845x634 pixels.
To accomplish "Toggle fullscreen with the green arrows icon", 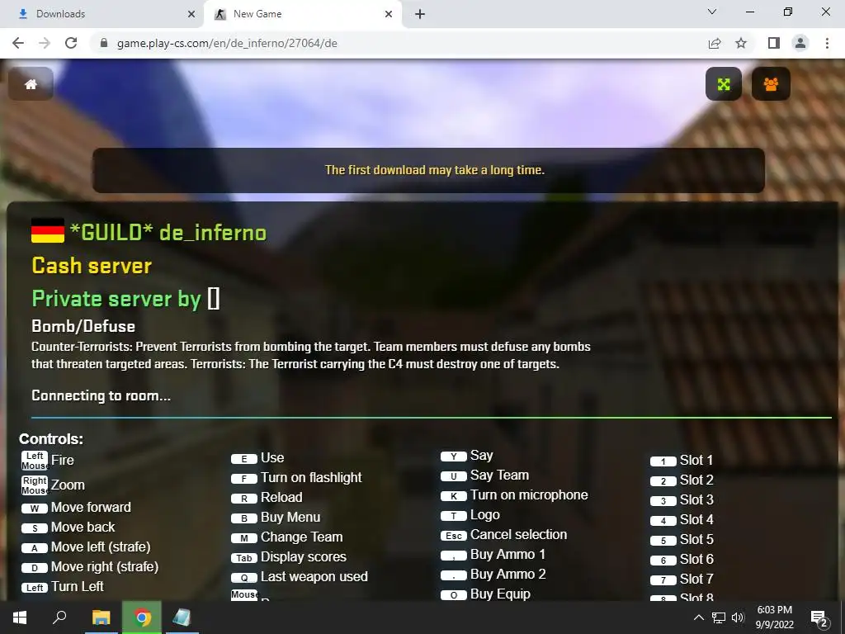I will (723, 84).
